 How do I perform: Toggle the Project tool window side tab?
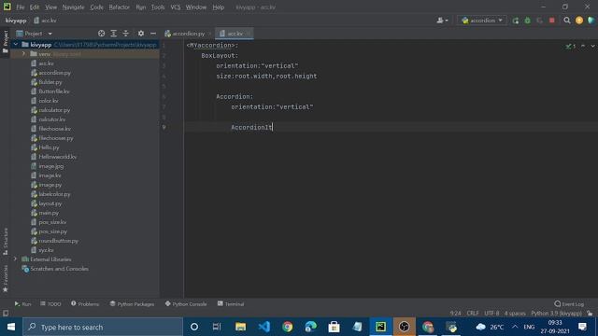pos(6,42)
